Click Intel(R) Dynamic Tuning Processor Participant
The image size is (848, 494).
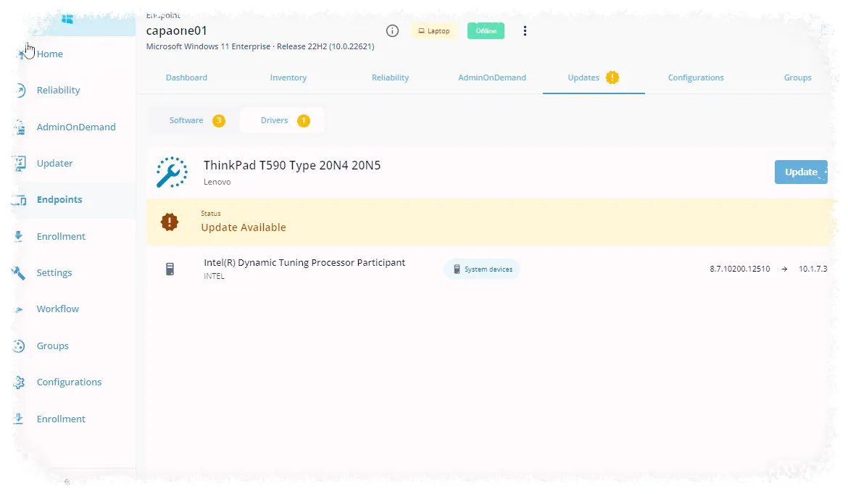coord(304,263)
